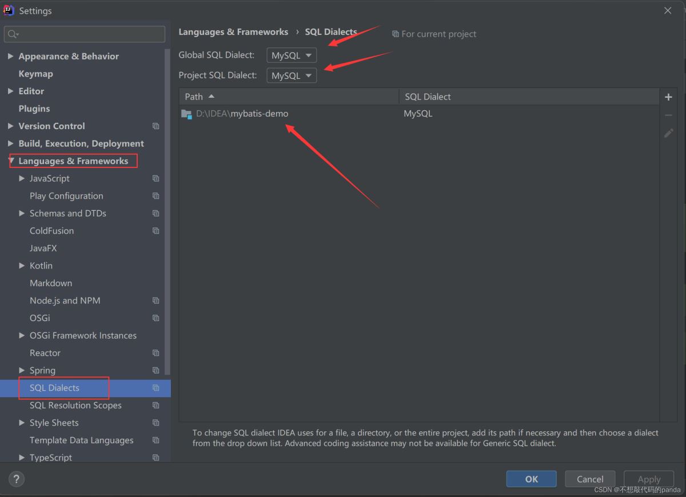Image resolution: width=686 pixels, height=497 pixels.
Task: Click the Add path plus icon
Action: 668,97
